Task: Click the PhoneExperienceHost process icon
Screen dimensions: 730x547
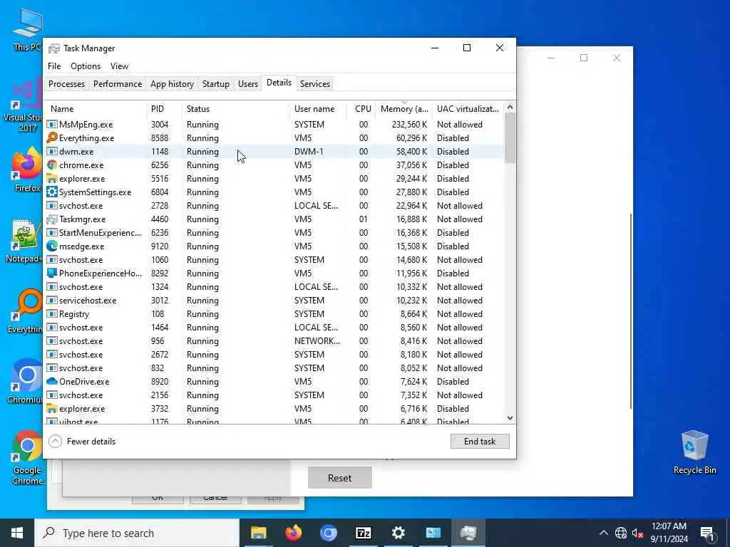Action: [52, 273]
